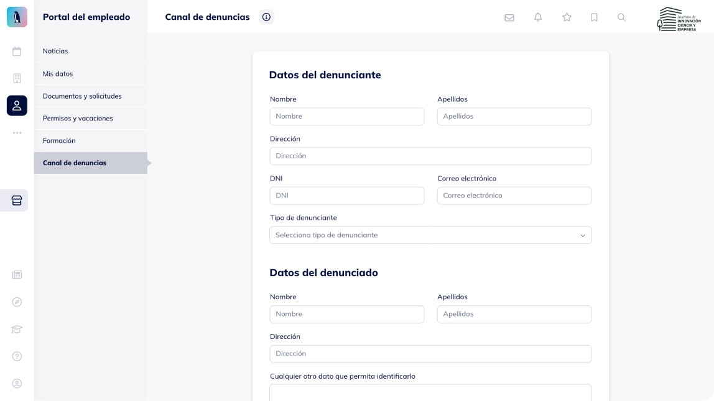The height and width of the screenshot is (401, 714).
Task: Select the calendar icon in the left rail
Action: pos(17,51)
